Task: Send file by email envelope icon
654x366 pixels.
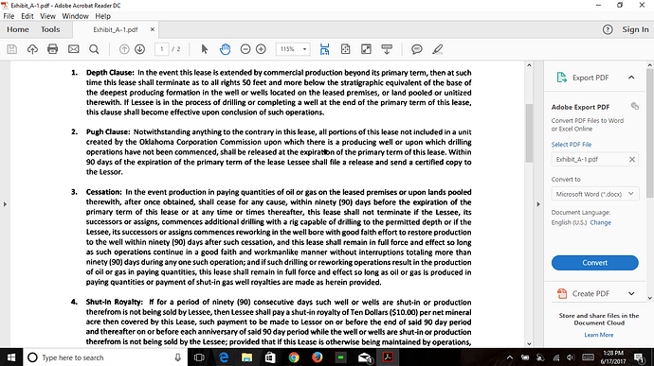Action: click(73, 49)
